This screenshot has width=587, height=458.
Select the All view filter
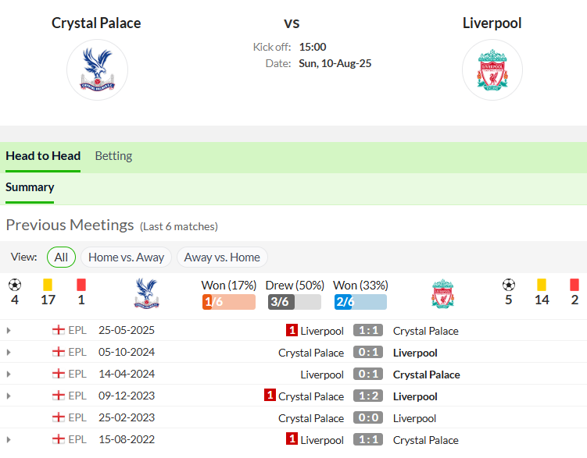point(62,257)
